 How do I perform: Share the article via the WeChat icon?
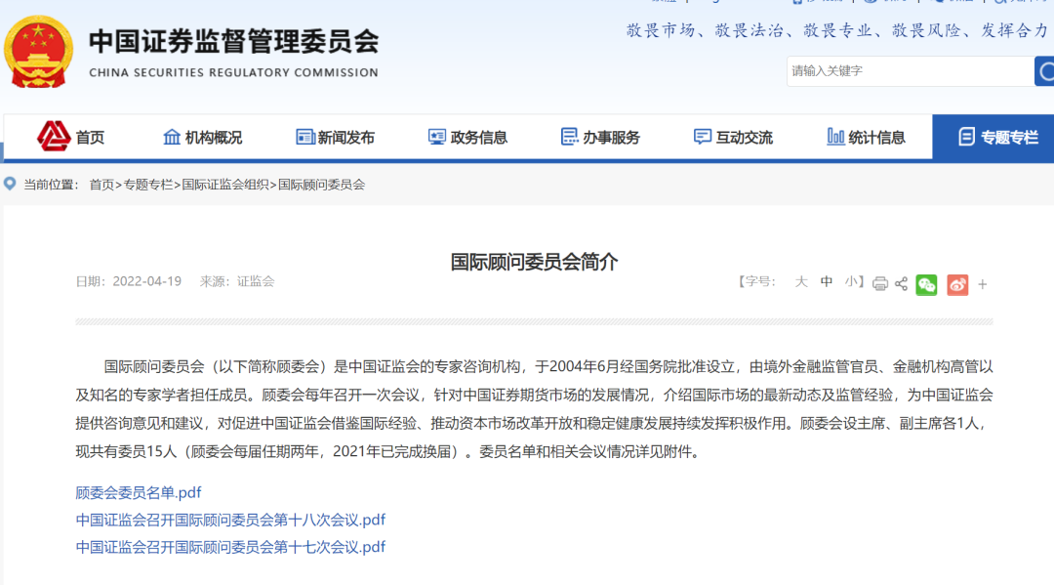tap(926, 284)
